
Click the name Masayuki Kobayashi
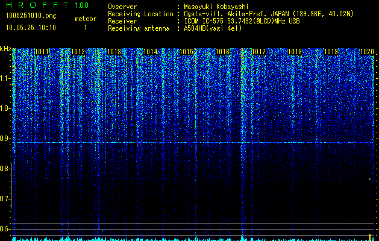coord(216,7)
